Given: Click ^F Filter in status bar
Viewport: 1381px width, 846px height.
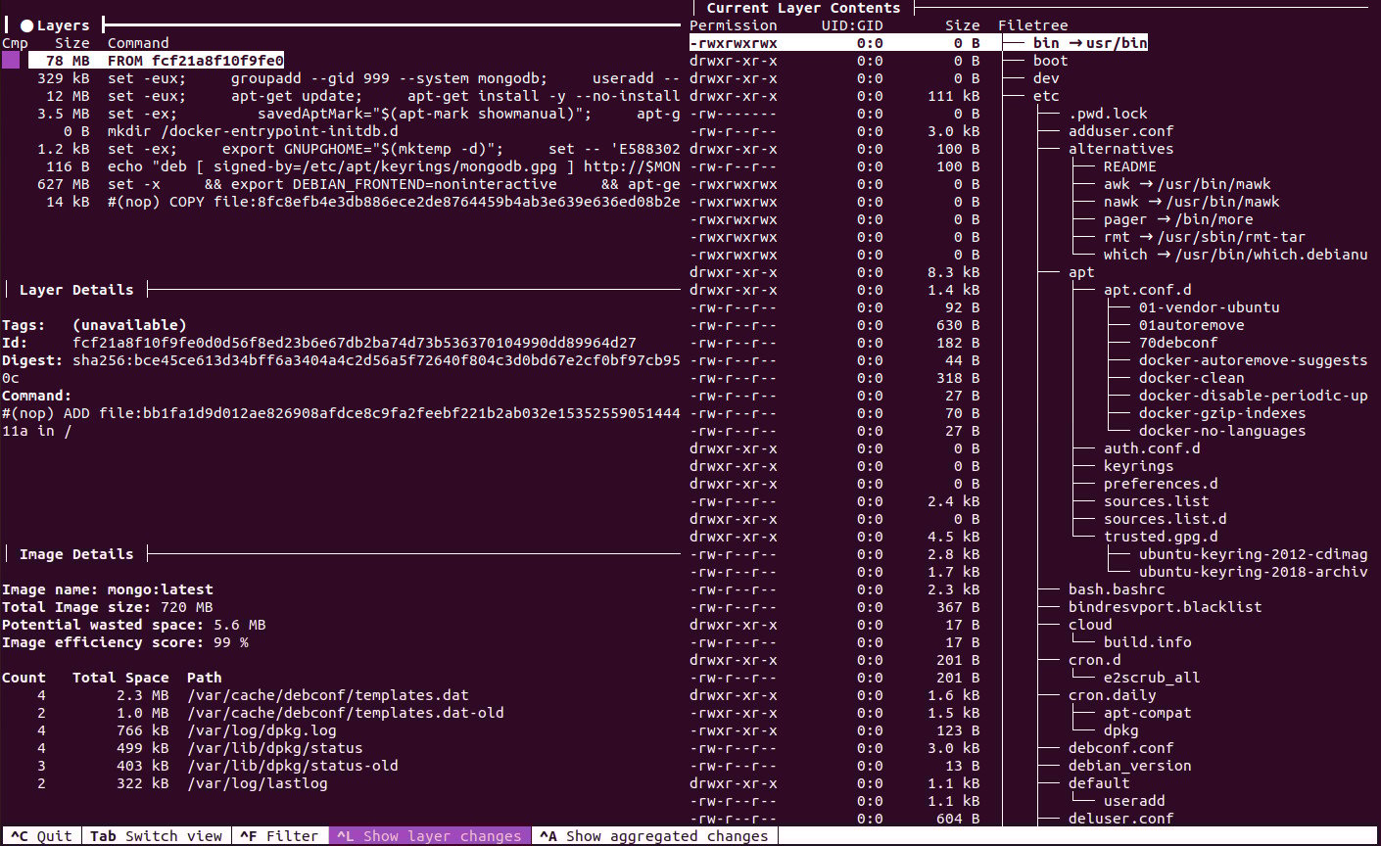Looking at the screenshot, I should [x=279, y=836].
